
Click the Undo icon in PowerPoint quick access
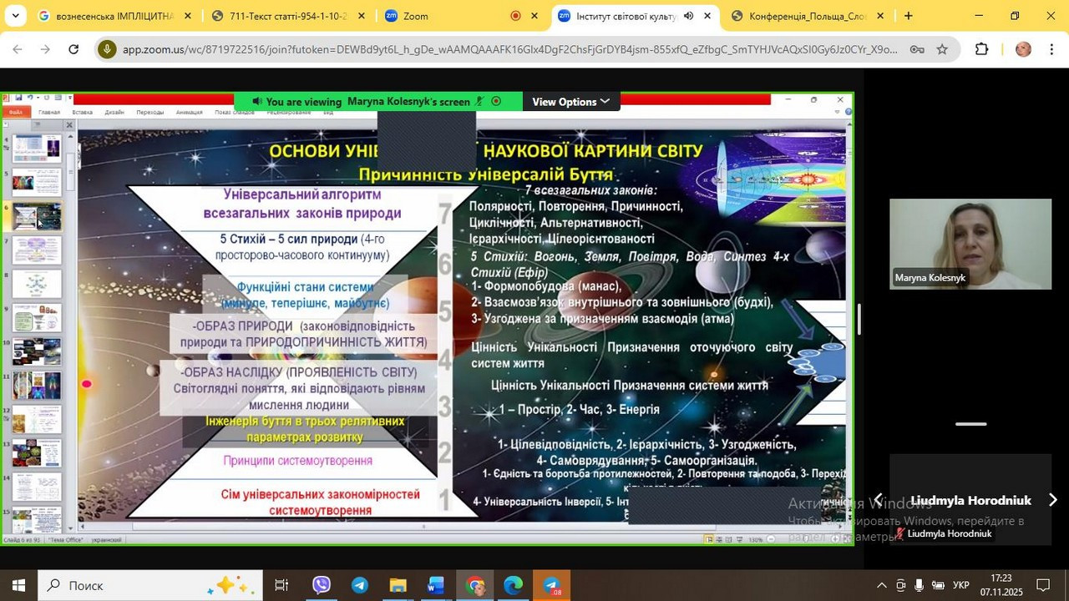30,98
